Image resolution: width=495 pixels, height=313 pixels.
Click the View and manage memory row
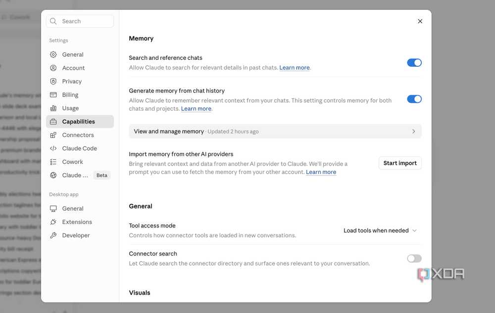pos(275,131)
